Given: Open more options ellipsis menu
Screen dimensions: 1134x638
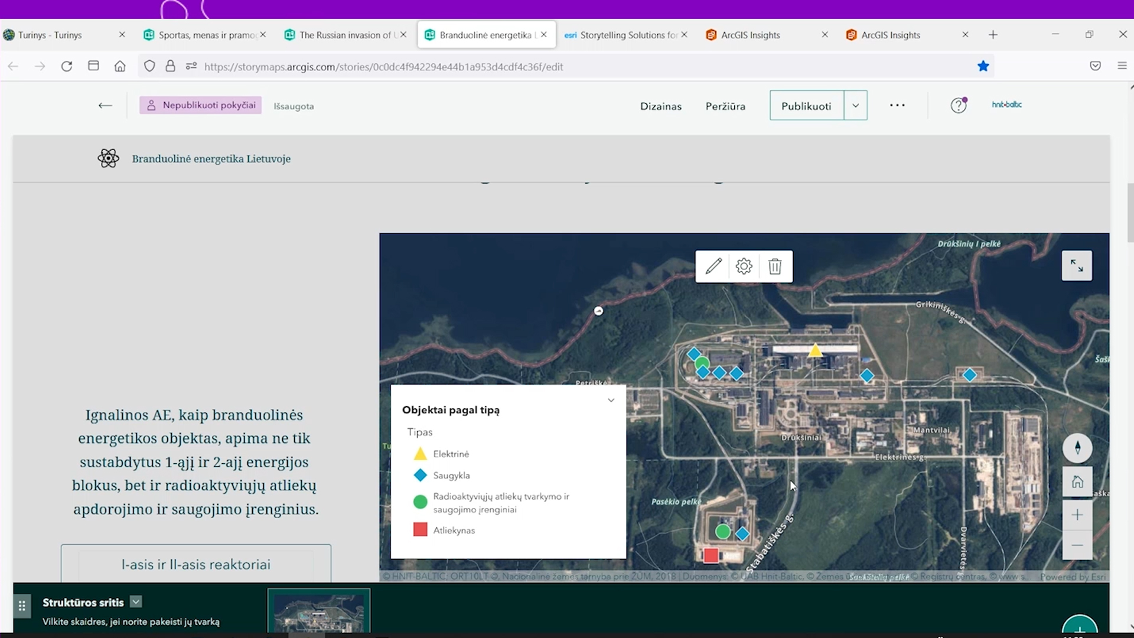Looking at the screenshot, I should [897, 105].
